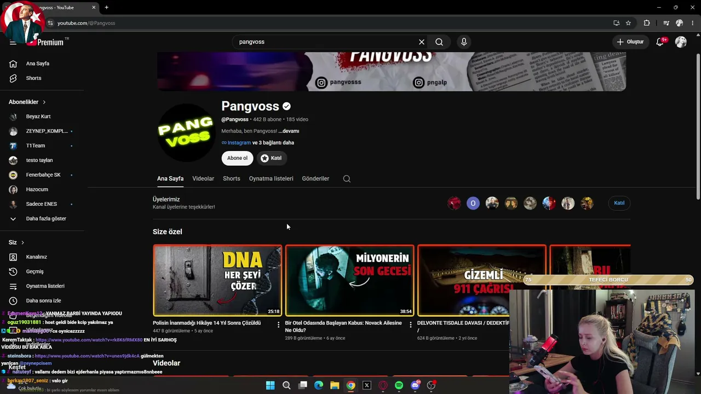Start voice search with the microphone icon
701x394 pixels.
[x=464, y=42]
